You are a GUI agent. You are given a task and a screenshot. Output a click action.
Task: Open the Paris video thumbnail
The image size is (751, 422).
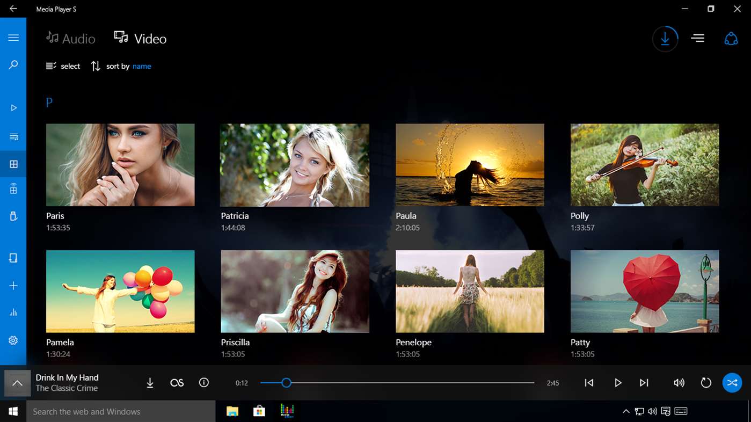pos(120,165)
